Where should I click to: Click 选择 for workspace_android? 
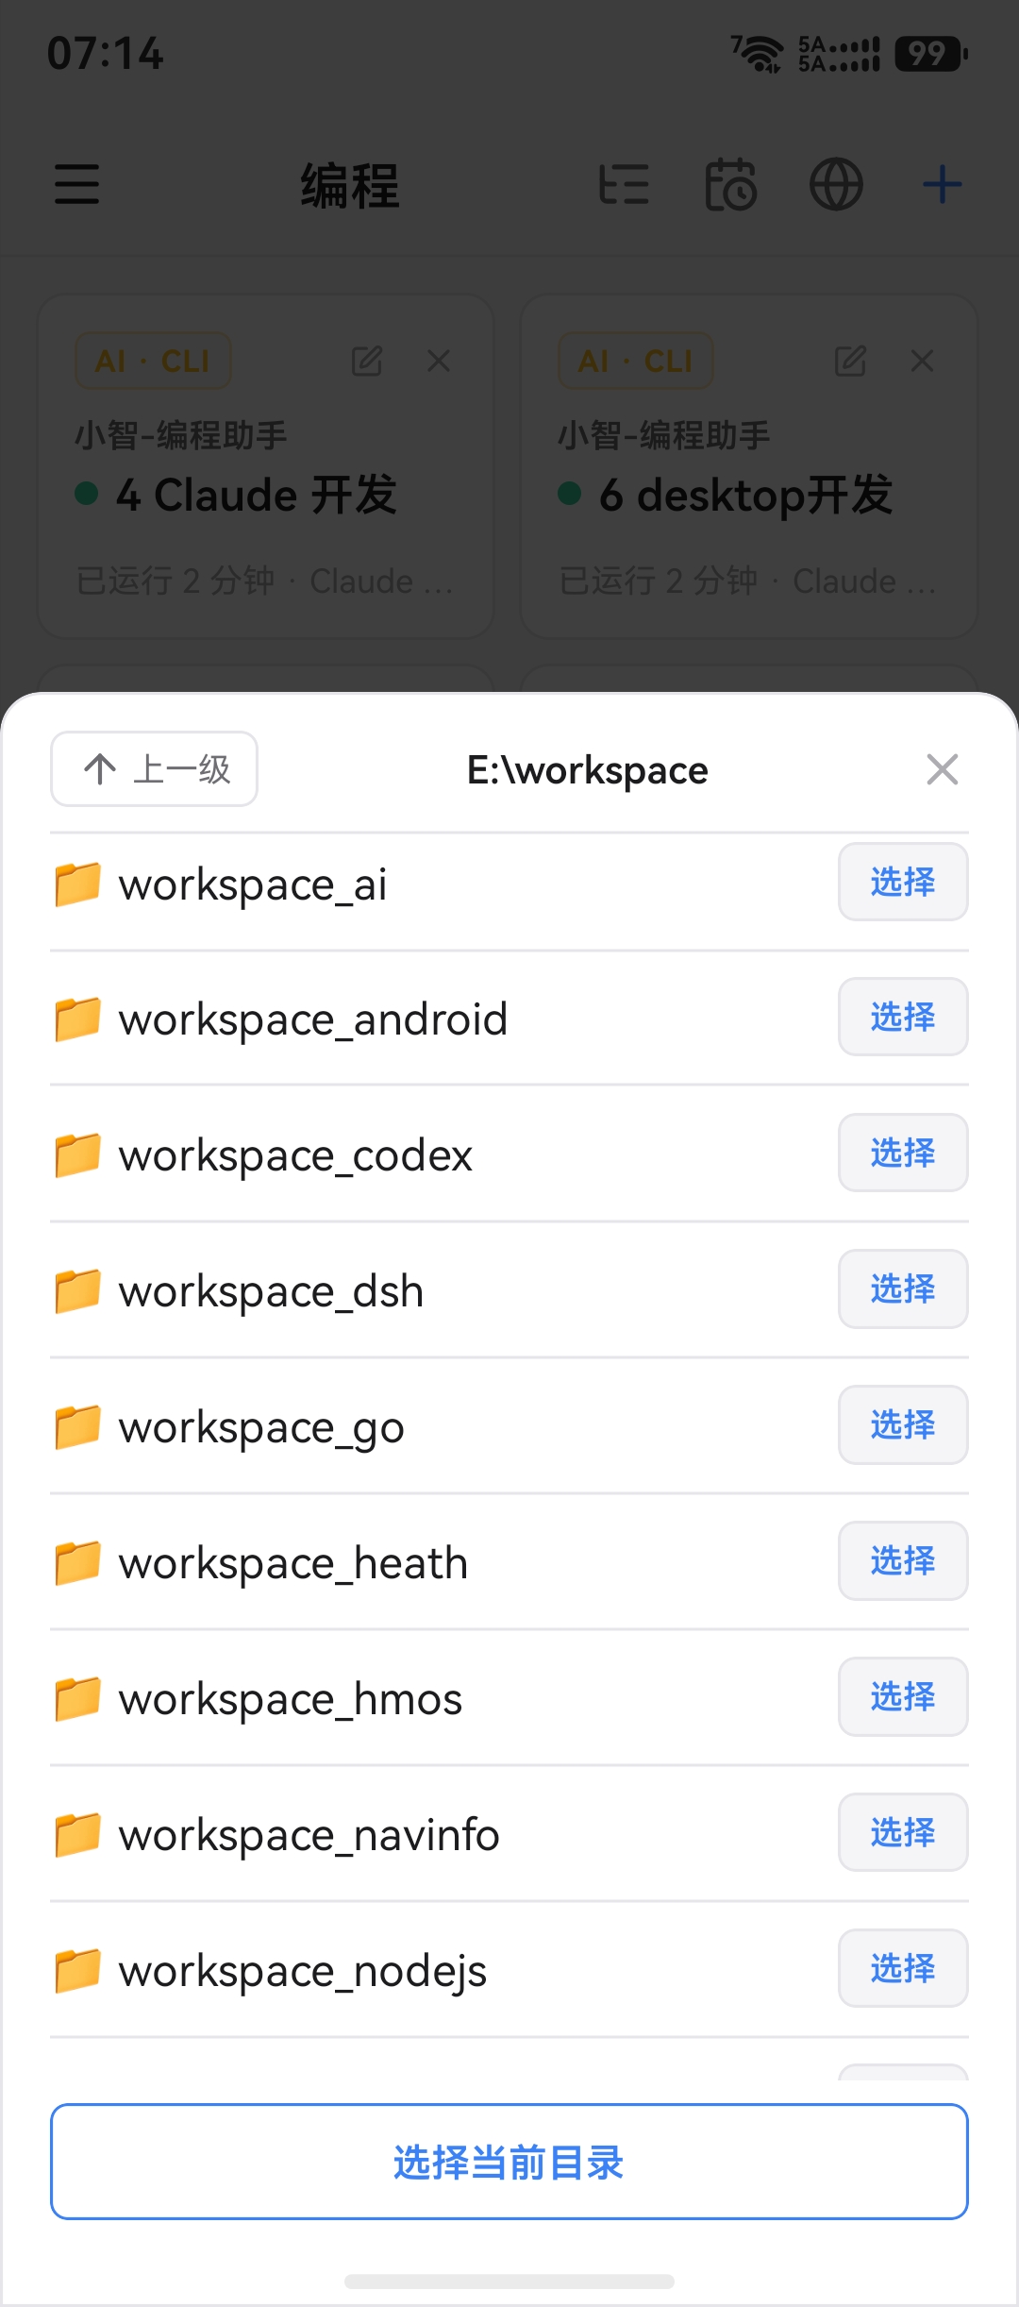pos(903,1017)
